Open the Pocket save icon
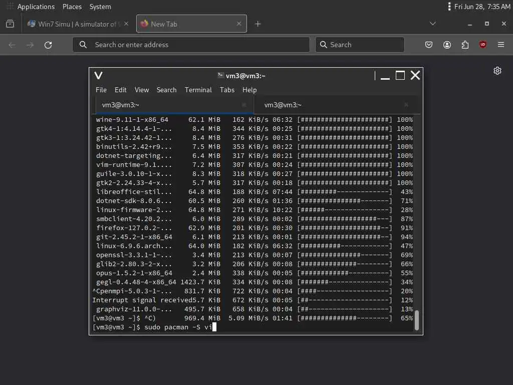Viewport: 513px width, 385px height. 429,45
